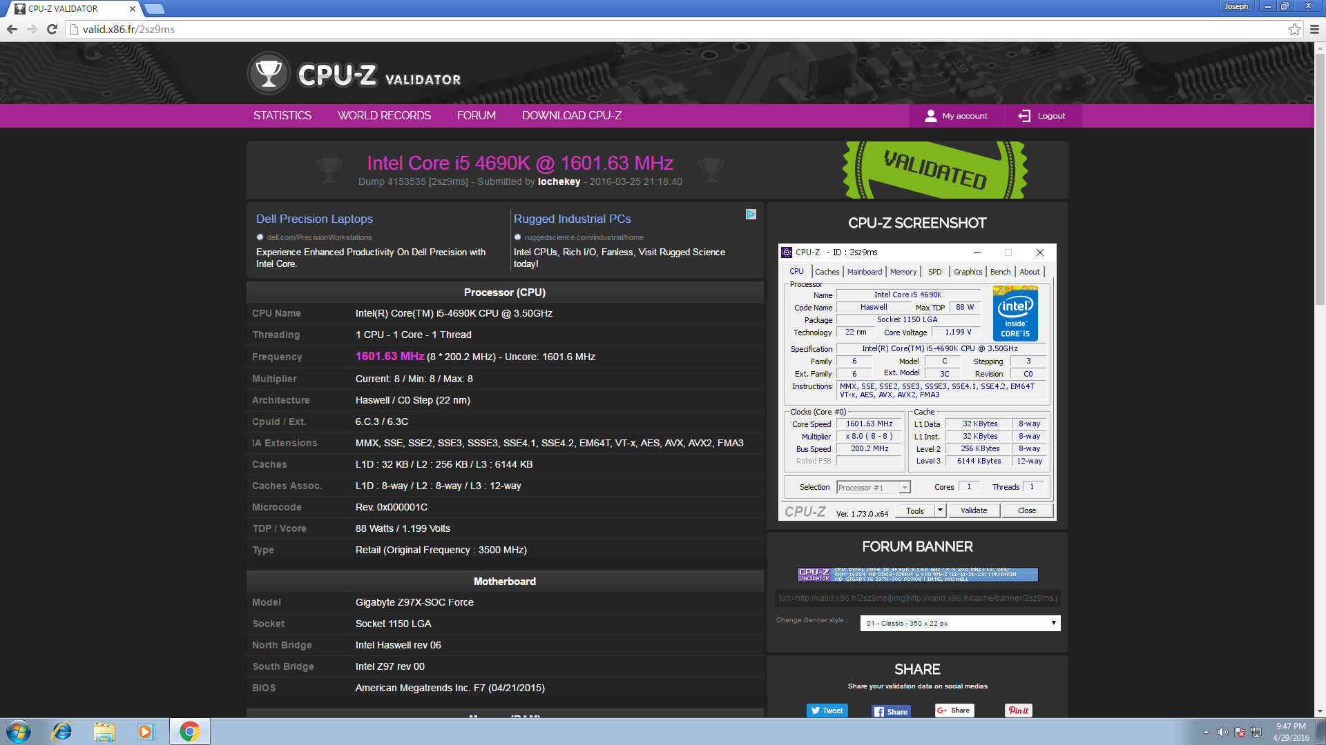Click the lochekey submitter link
1326x745 pixels.
point(559,181)
